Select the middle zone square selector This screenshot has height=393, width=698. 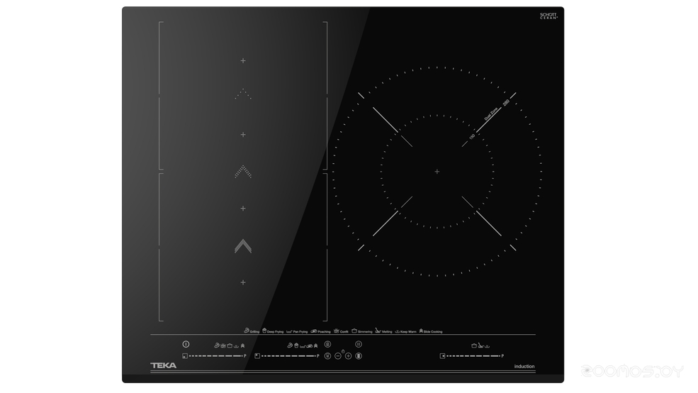(x=256, y=355)
